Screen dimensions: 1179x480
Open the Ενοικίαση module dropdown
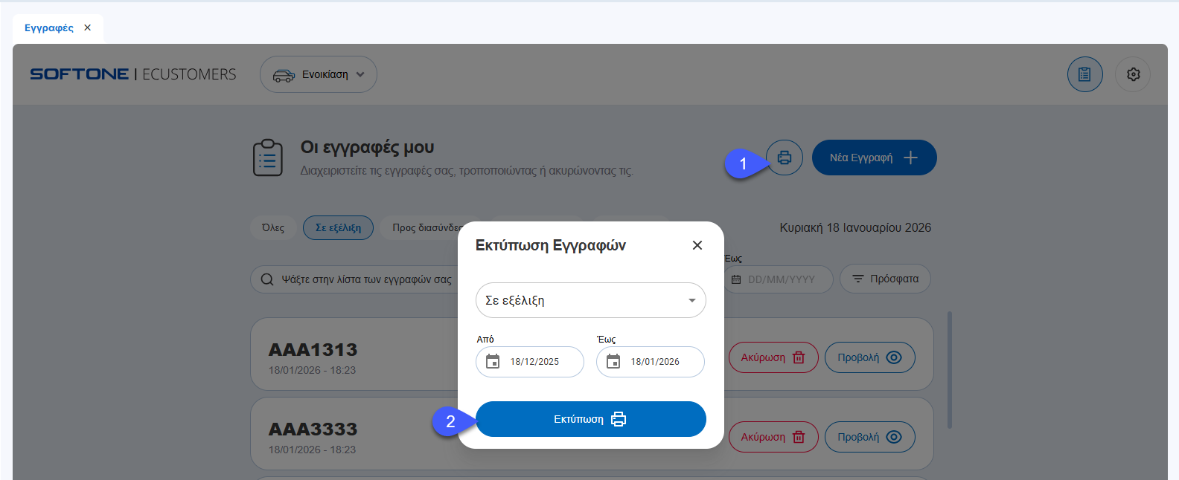(x=318, y=74)
